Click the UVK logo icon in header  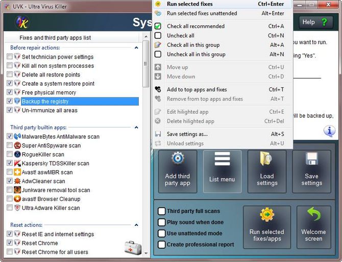tap(22, 22)
